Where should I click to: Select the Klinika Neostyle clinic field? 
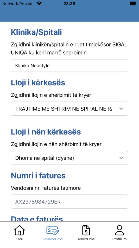pos(69,66)
